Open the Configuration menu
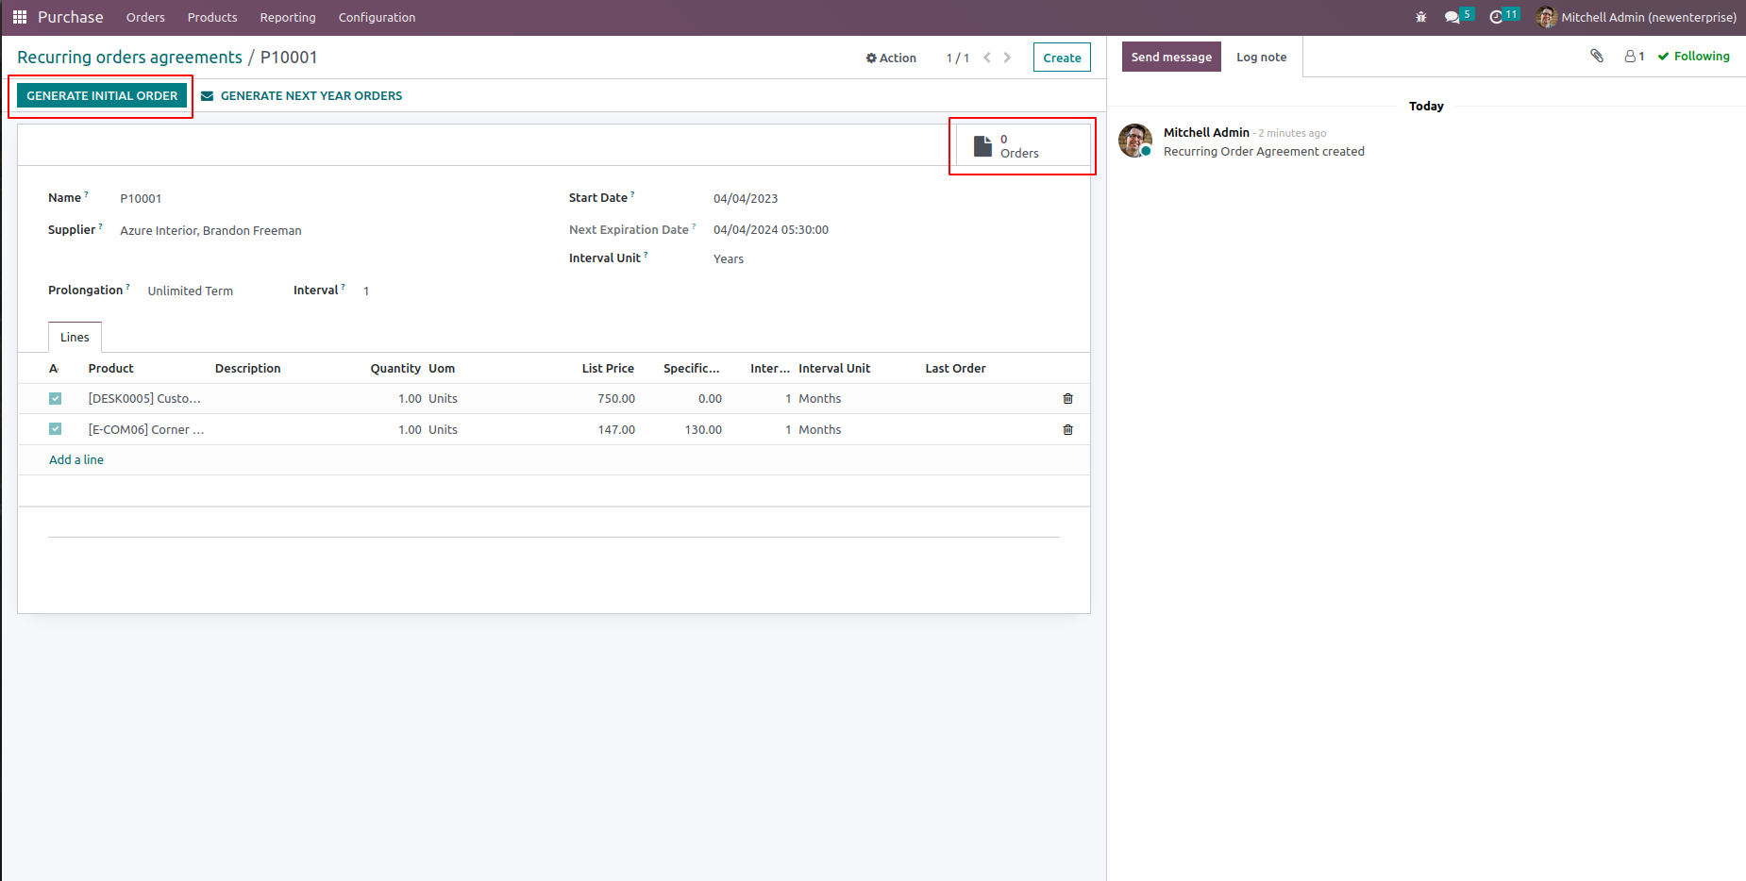Screen dimensions: 1746x881 [x=377, y=17]
